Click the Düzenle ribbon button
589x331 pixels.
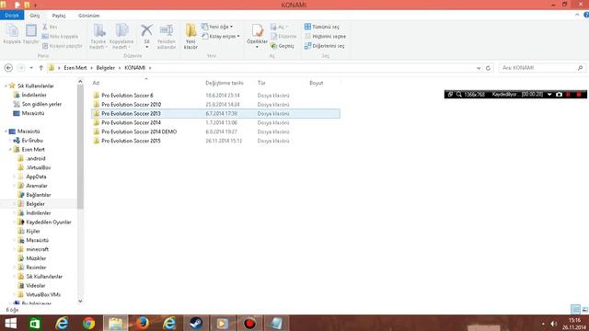coord(283,37)
